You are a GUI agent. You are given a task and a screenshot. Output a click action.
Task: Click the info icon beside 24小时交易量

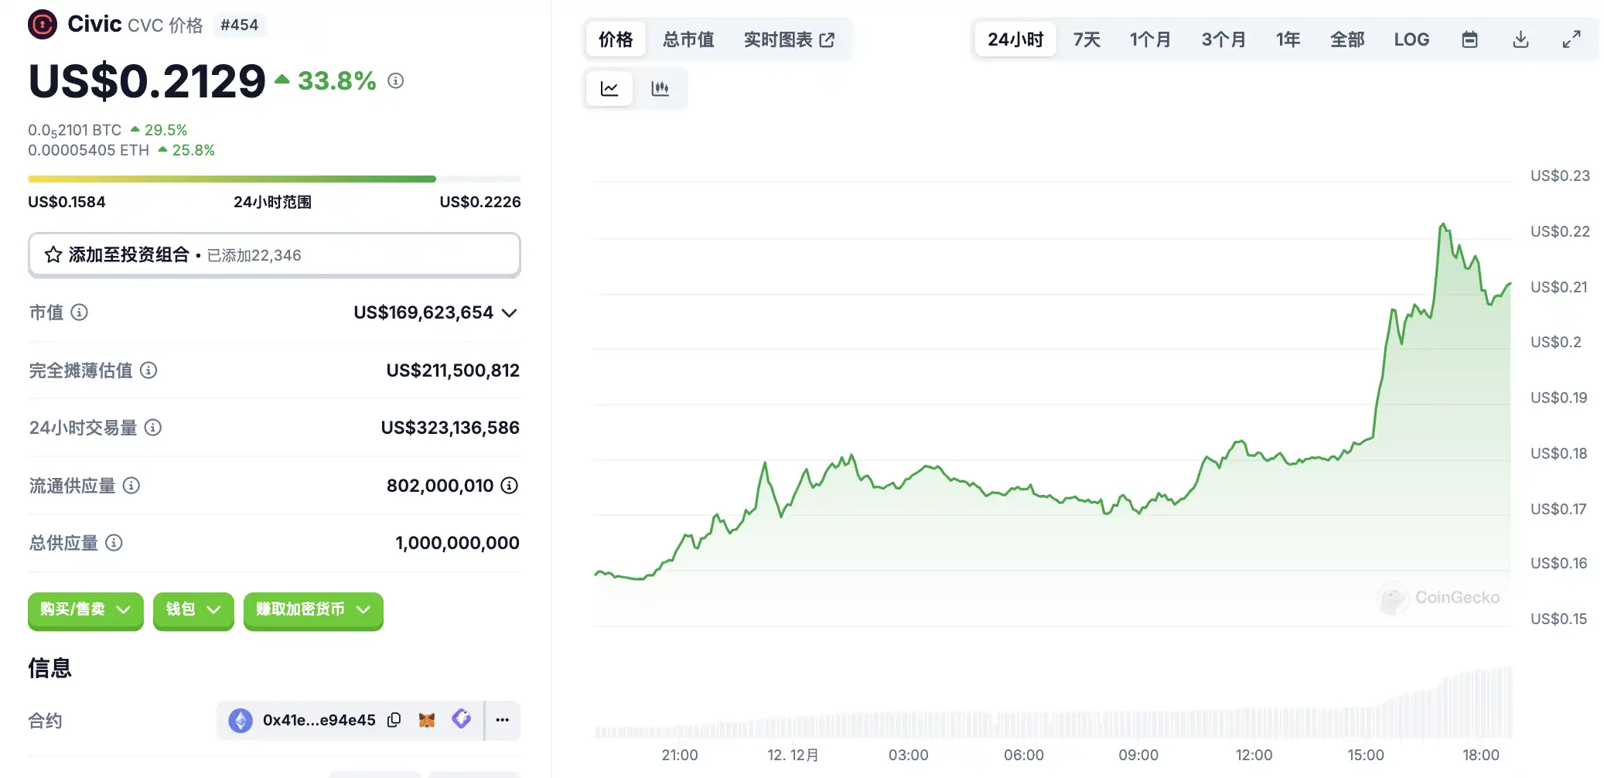pyautogui.click(x=153, y=428)
